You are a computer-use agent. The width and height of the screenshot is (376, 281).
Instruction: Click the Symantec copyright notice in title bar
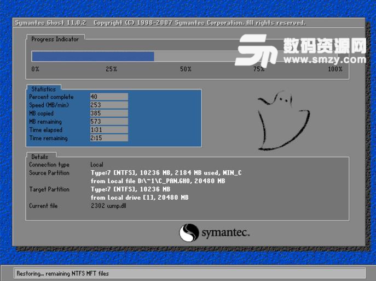pyautogui.click(x=200, y=23)
